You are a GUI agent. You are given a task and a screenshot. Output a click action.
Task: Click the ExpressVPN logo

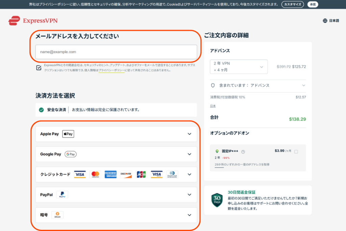(33, 21)
